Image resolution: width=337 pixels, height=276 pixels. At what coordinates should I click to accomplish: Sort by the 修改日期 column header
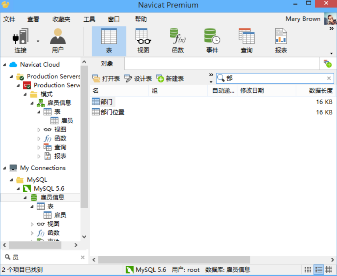pyautogui.click(x=267, y=91)
